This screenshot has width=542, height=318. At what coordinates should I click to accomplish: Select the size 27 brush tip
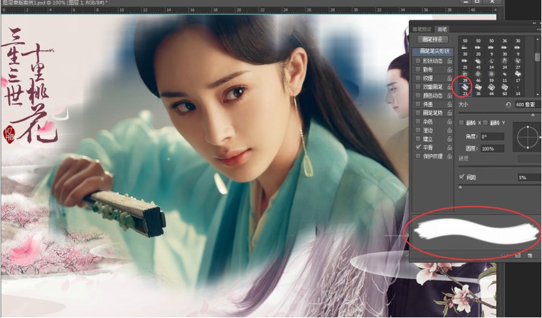click(518, 63)
